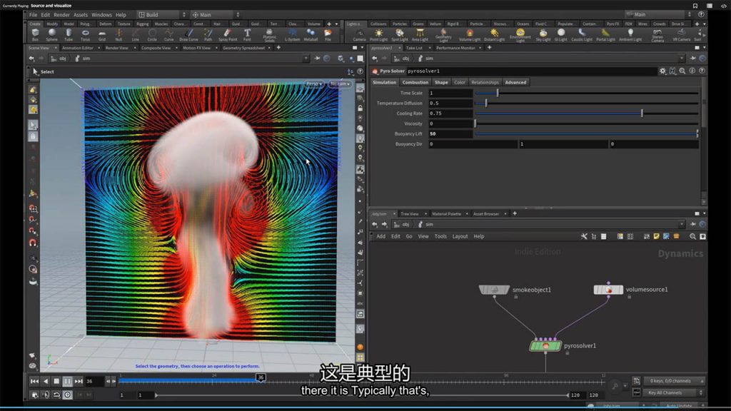
Task: Open the network editor wrench tool icon
Action: coord(584,236)
